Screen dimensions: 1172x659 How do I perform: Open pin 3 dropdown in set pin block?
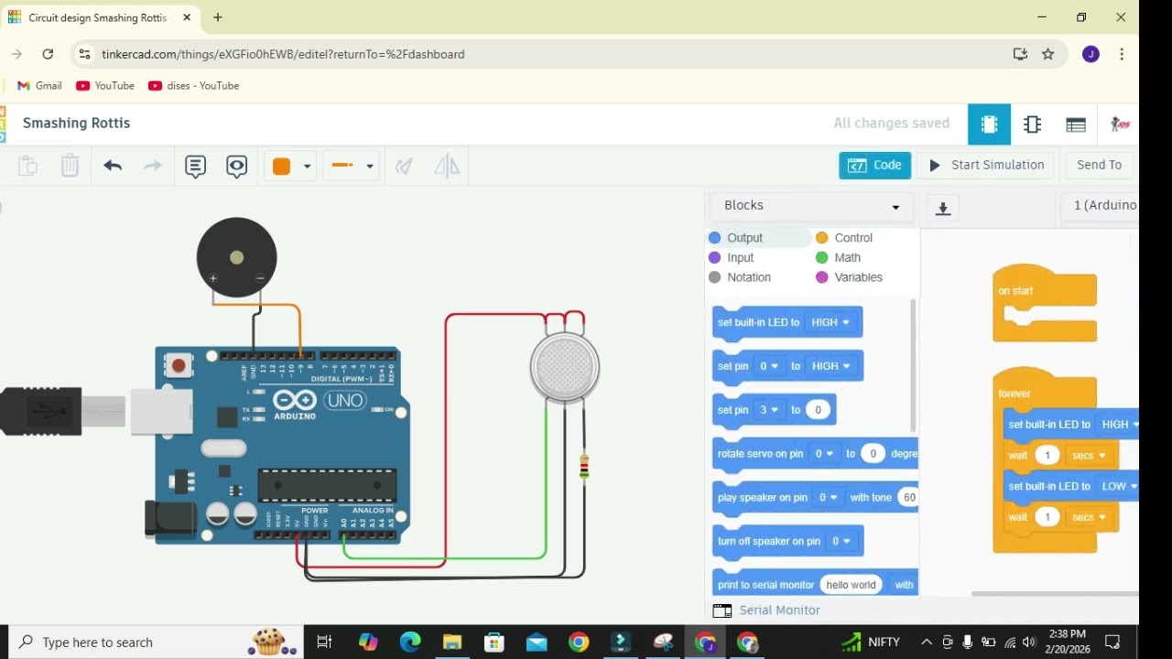click(769, 410)
